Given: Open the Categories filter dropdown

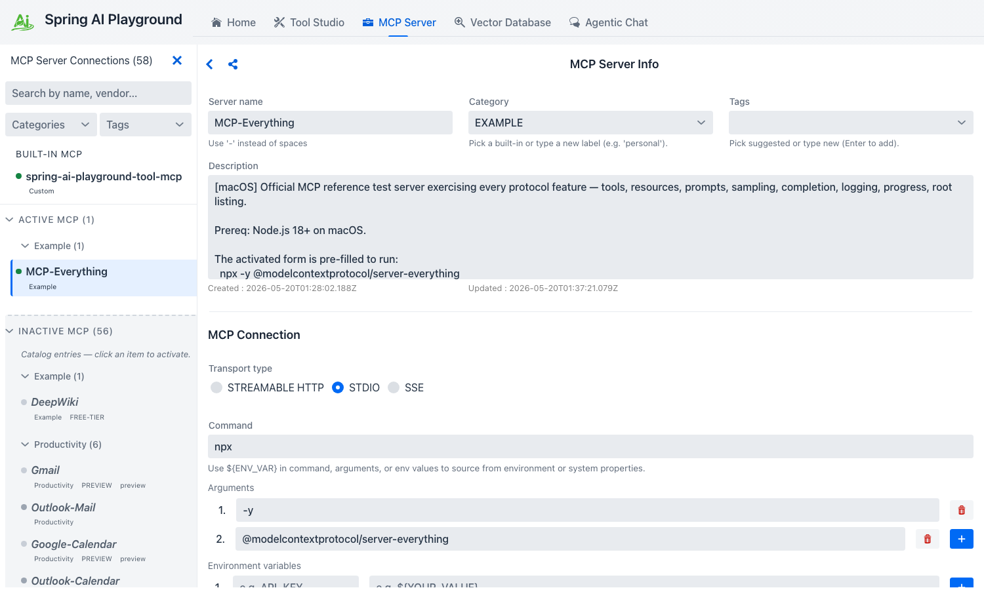Looking at the screenshot, I should point(51,125).
